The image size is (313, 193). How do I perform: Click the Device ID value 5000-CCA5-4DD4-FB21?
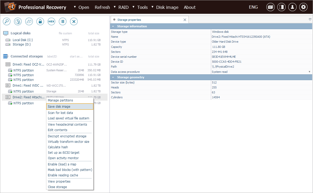227,62
